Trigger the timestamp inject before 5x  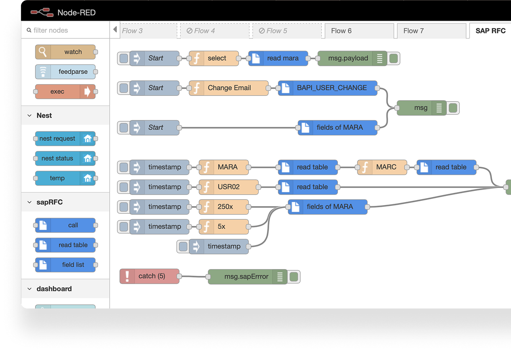(x=123, y=226)
